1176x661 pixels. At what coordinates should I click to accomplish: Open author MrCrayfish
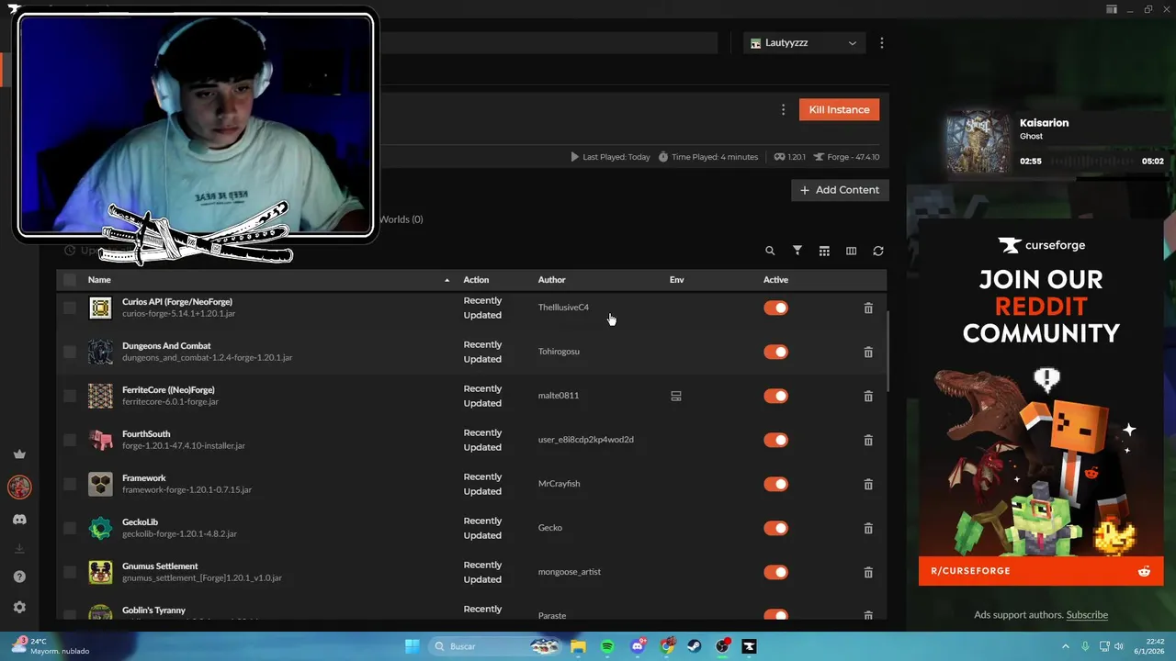pyautogui.click(x=559, y=484)
